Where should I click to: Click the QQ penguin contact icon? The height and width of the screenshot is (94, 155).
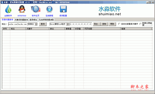tap(22, 9)
